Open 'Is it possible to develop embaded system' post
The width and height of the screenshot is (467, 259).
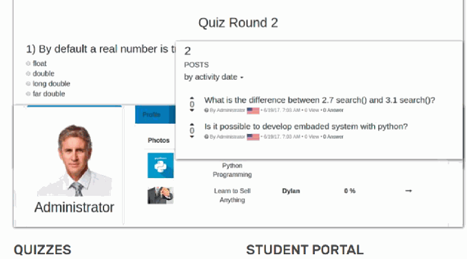(x=306, y=126)
